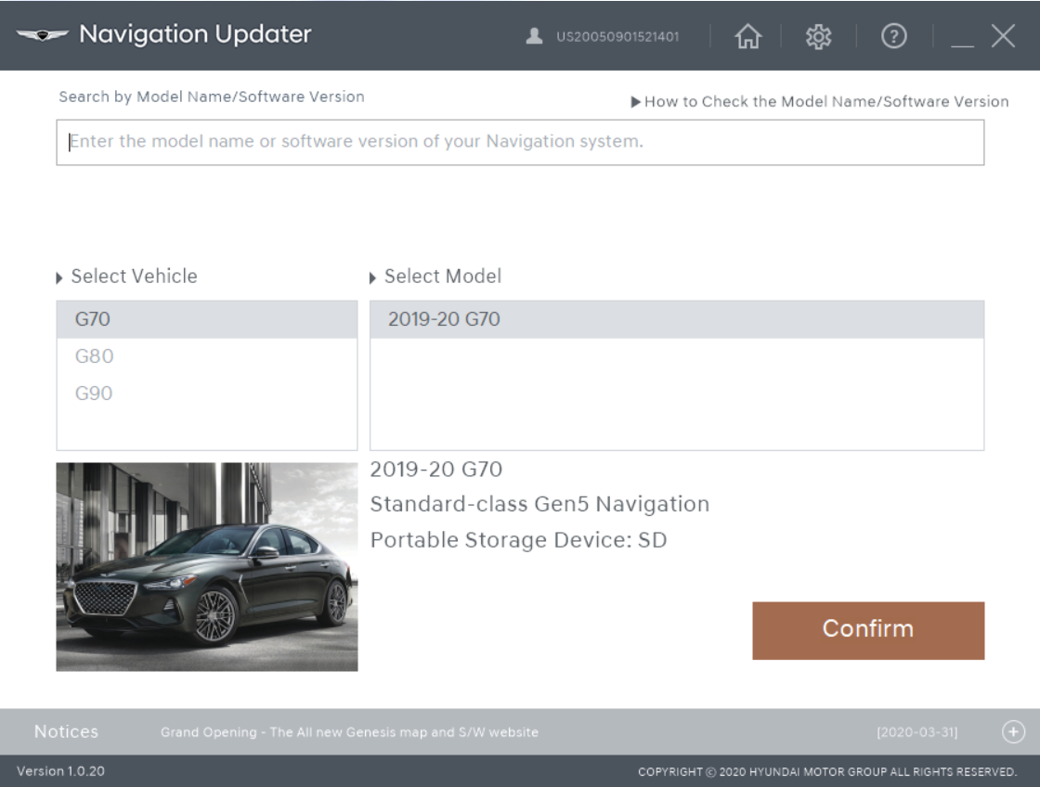
Task: Click the Confirm button
Action: tap(868, 630)
